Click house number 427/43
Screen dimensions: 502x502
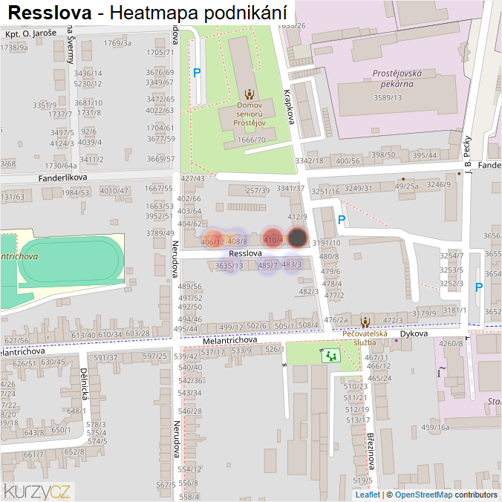192,178
